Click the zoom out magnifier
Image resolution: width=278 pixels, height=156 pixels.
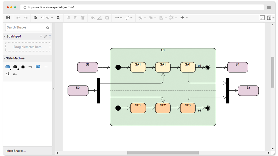[36, 18]
